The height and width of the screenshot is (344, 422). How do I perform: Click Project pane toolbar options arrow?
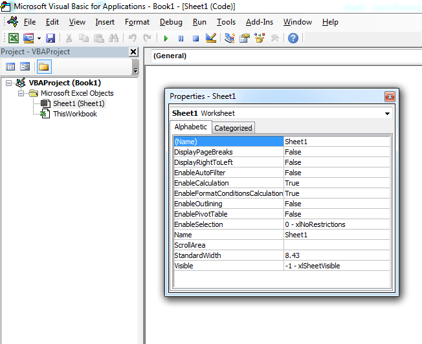tap(136, 70)
